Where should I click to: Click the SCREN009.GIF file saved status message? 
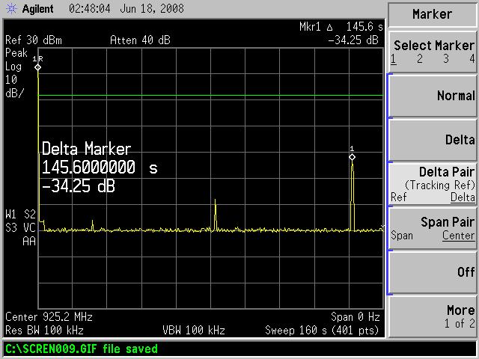[x=81, y=349]
